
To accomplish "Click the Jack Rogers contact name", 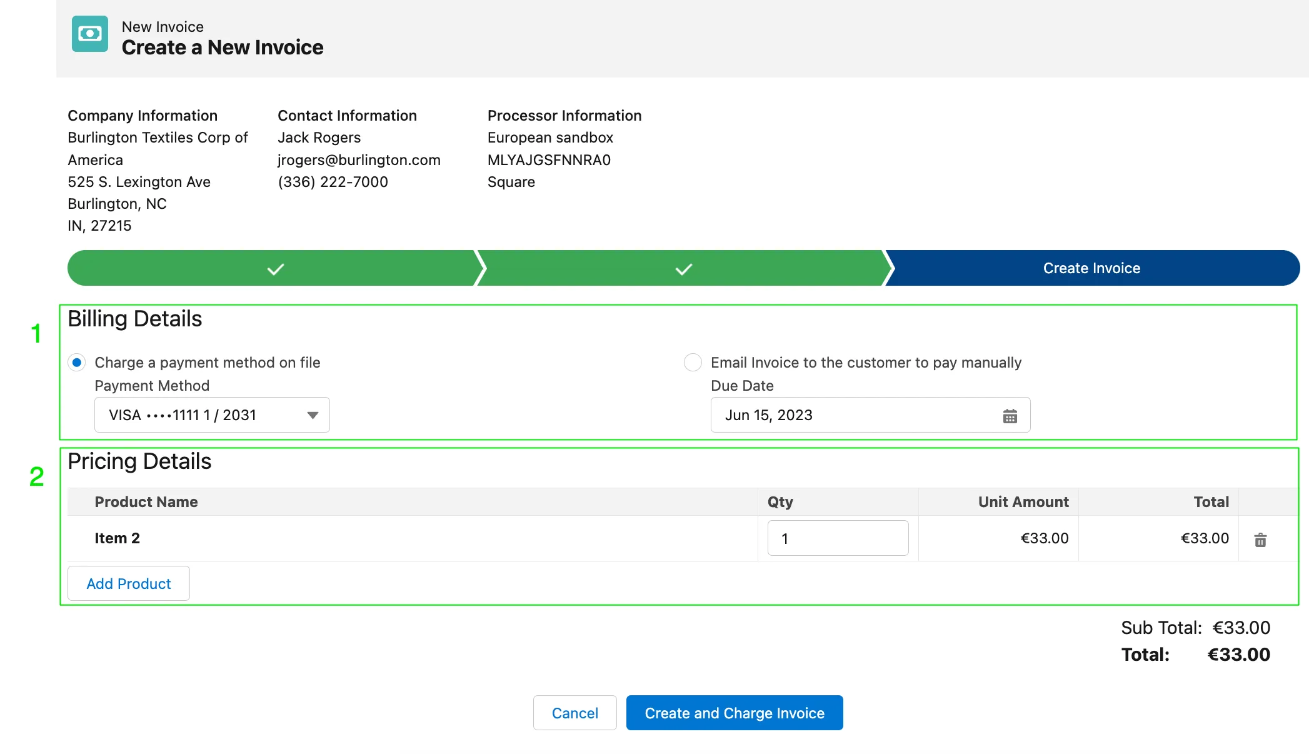I will click(x=319, y=138).
